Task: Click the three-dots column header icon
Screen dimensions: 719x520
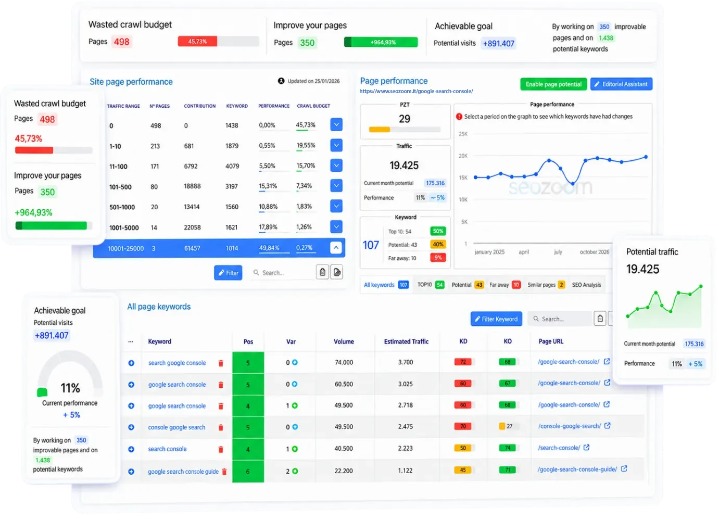Action: (131, 342)
